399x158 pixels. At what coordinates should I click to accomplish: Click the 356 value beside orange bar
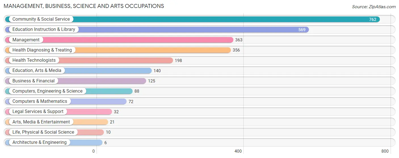236,50
